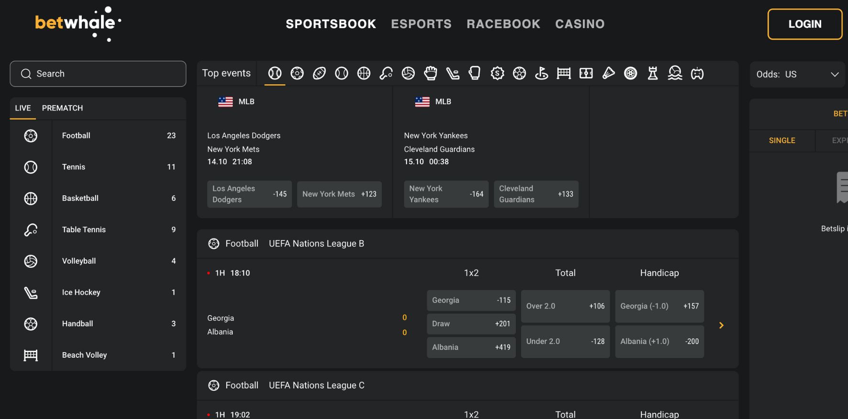The height and width of the screenshot is (419, 848).
Task: Open the water polo icon
Action: (x=675, y=73)
